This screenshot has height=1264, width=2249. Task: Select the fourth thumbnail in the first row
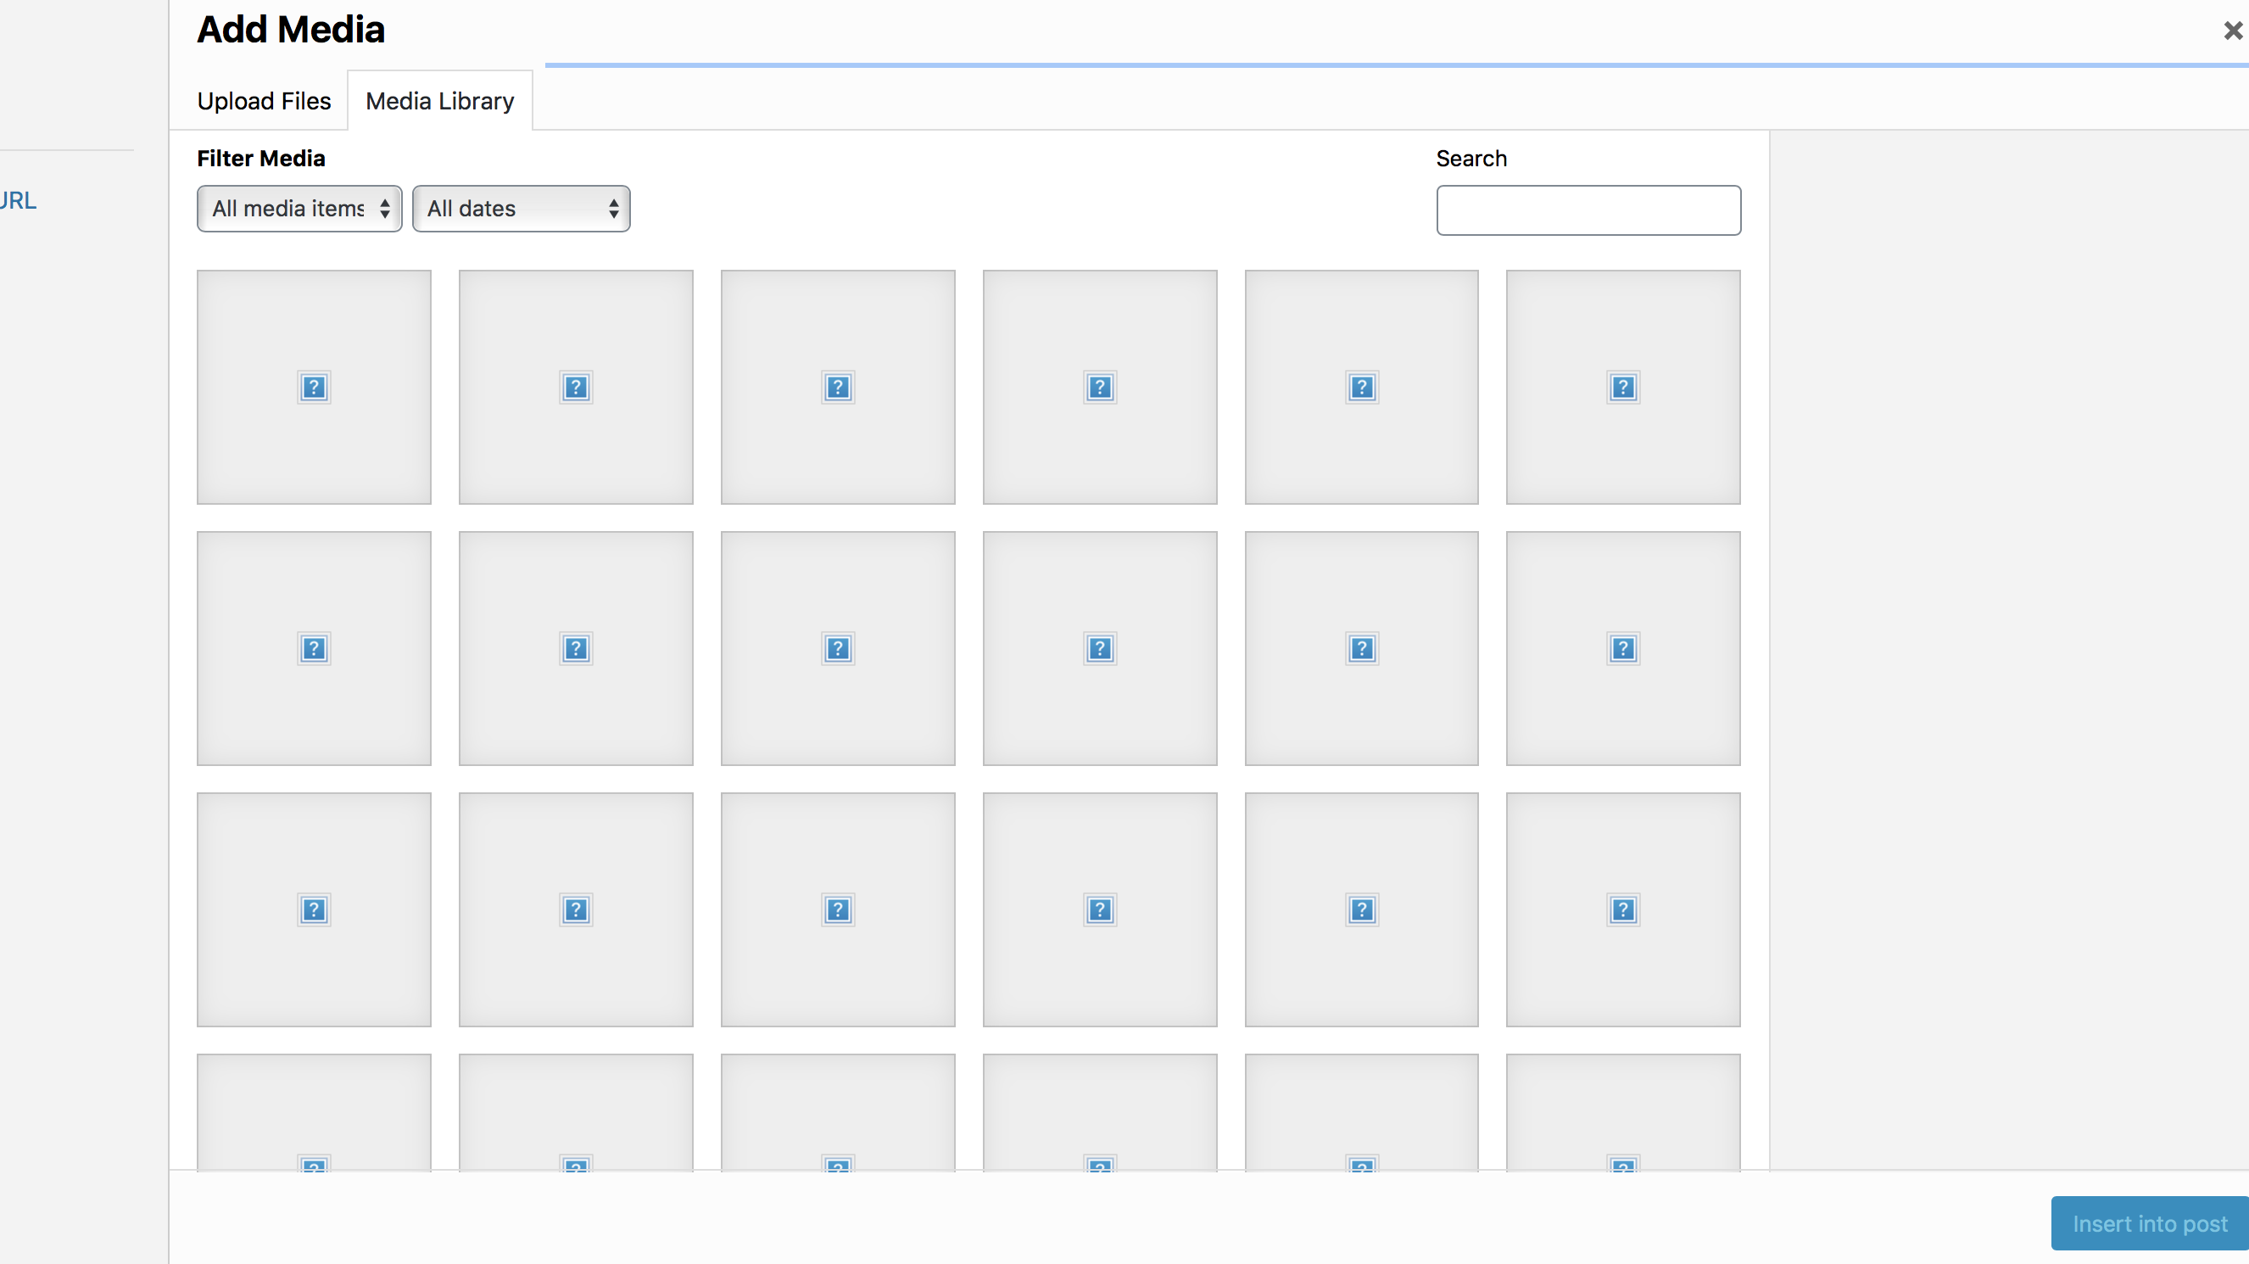(x=1100, y=387)
